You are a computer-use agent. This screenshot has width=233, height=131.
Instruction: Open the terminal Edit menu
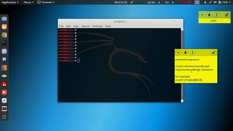68,26
